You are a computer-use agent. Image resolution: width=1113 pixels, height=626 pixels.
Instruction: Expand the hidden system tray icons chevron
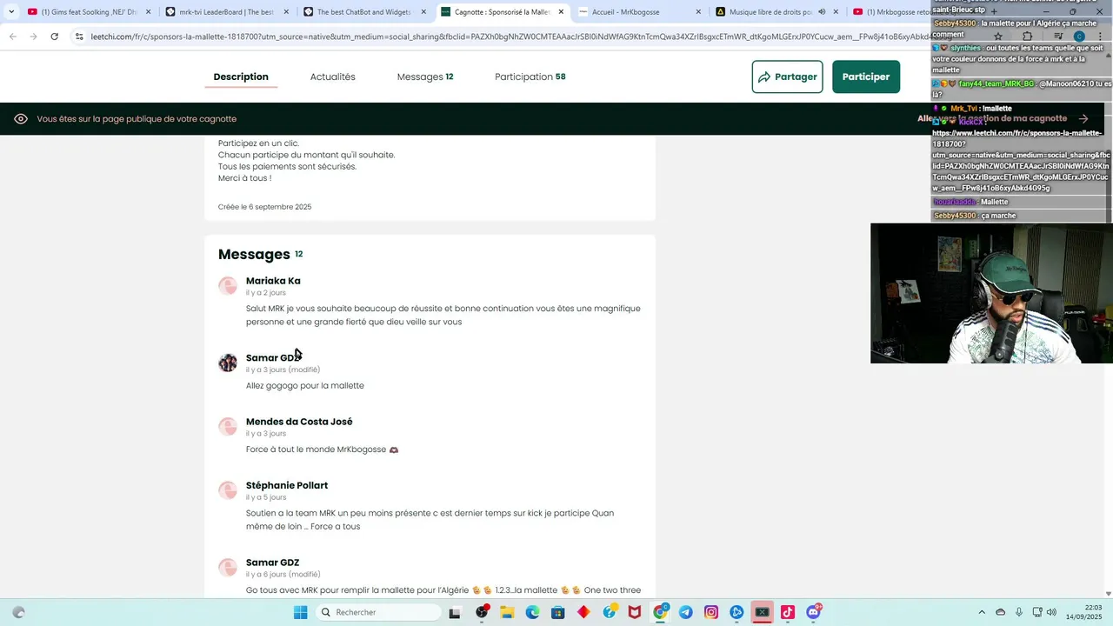click(982, 612)
